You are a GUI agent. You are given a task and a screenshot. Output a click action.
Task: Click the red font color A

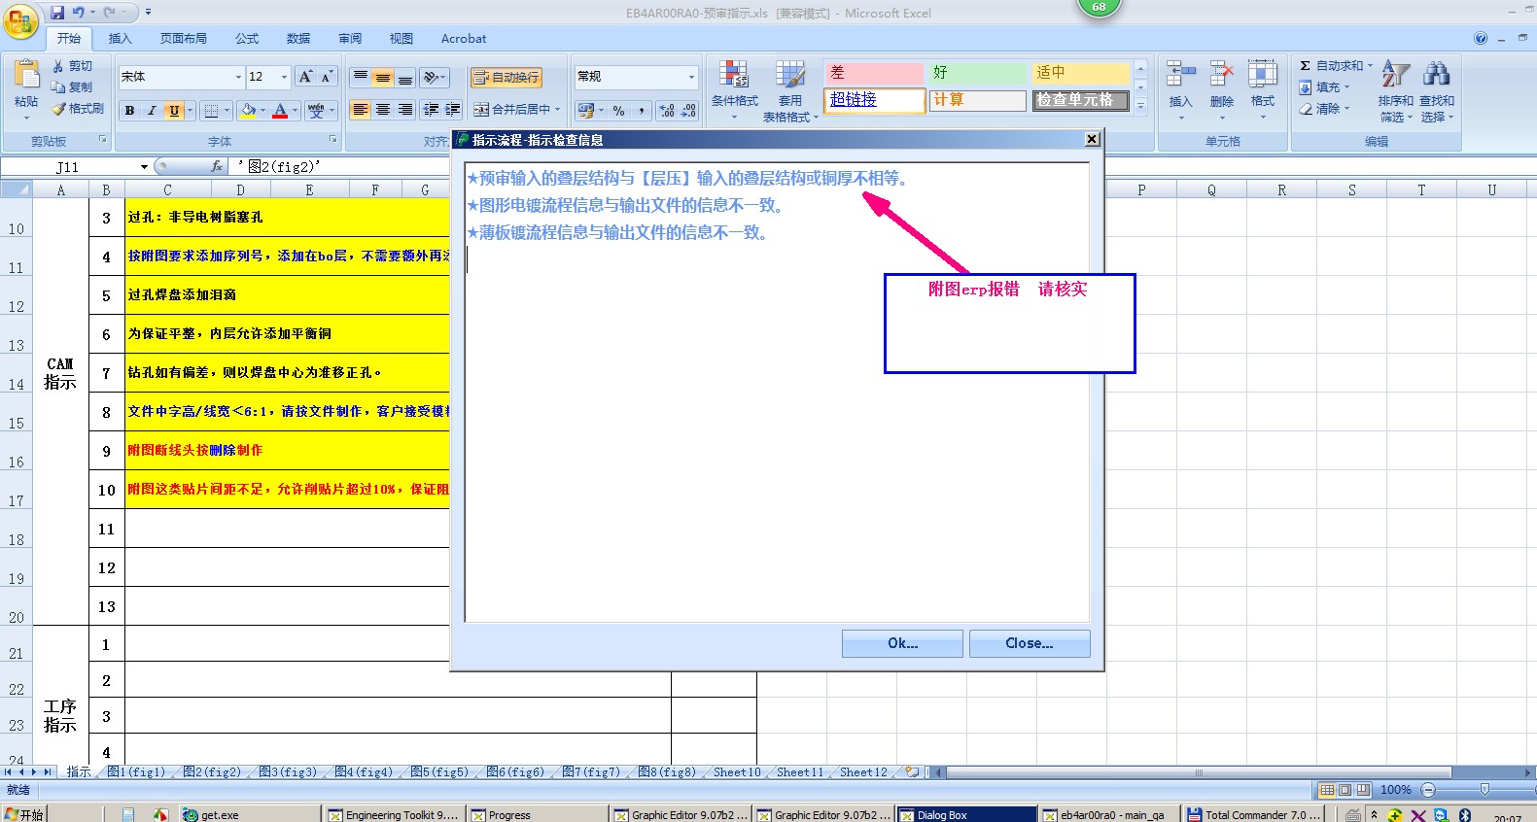pyautogui.click(x=280, y=111)
